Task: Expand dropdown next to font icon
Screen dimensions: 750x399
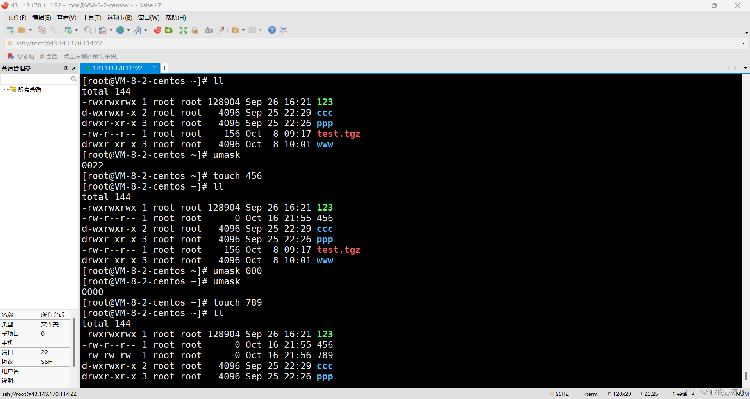Action: point(146,30)
